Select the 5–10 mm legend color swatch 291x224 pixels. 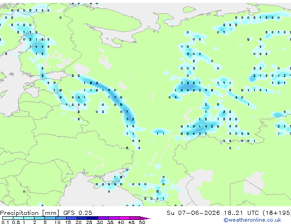coord(50,218)
